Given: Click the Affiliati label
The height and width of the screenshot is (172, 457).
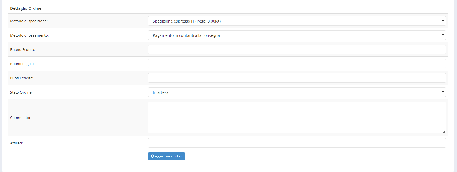Looking at the screenshot, I should [x=17, y=143].
